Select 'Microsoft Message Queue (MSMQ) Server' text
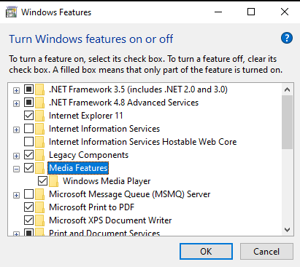The width and height of the screenshot is (300, 267). (130, 194)
